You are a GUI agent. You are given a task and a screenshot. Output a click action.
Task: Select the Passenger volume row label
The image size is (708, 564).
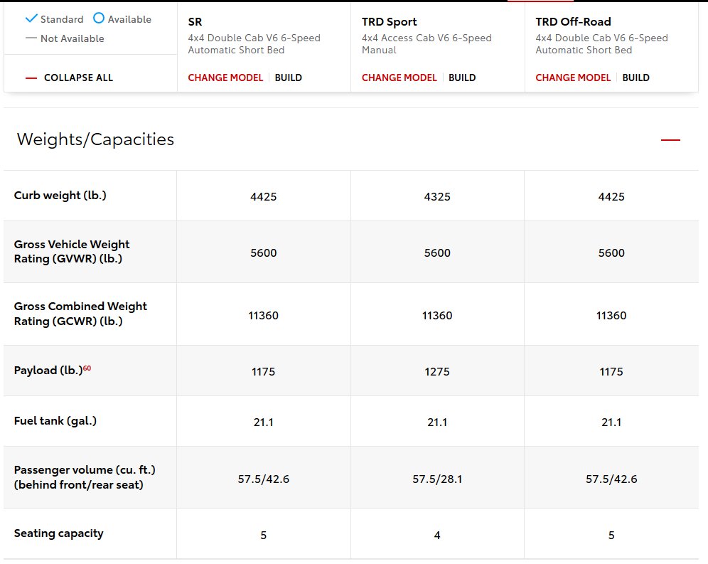pos(85,477)
